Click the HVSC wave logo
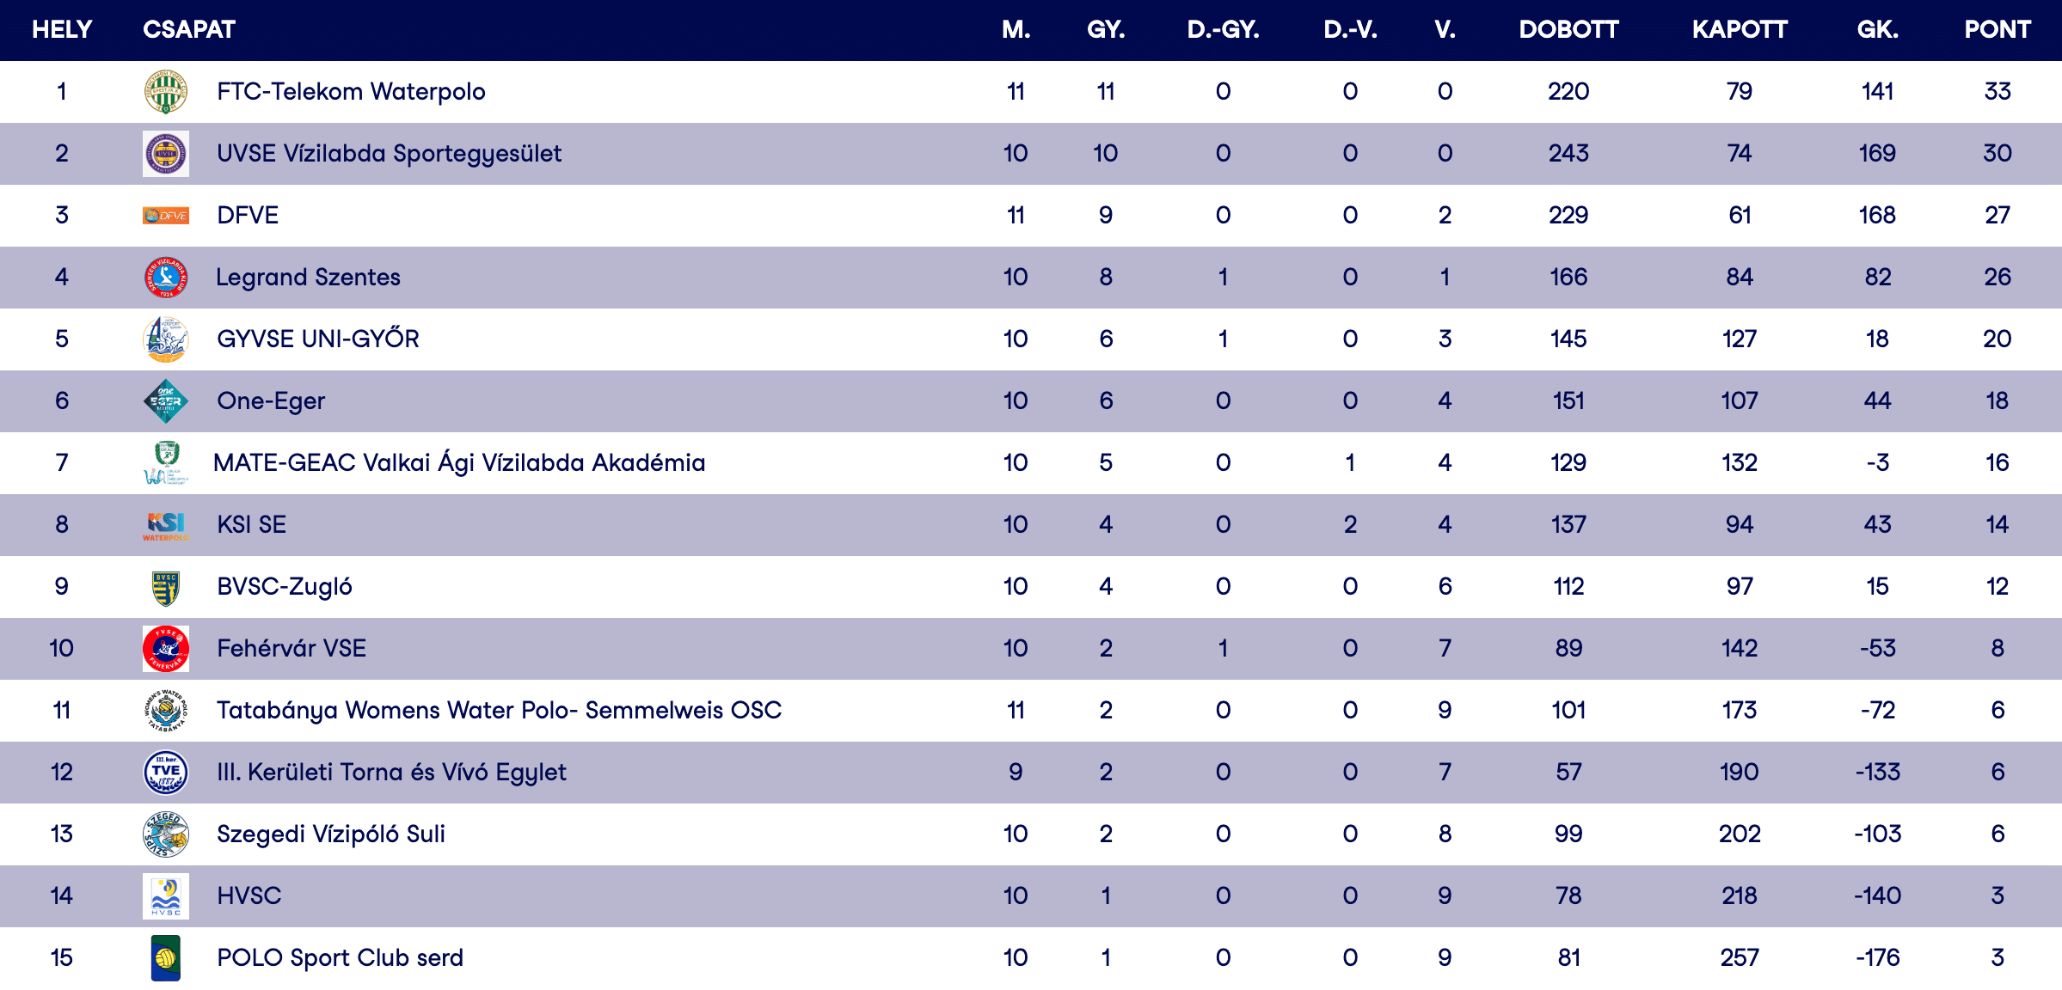The height and width of the screenshot is (990, 2062). click(166, 896)
